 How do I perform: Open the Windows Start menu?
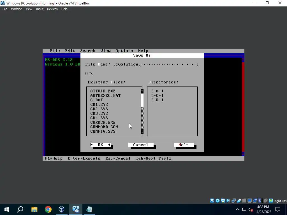7,209
